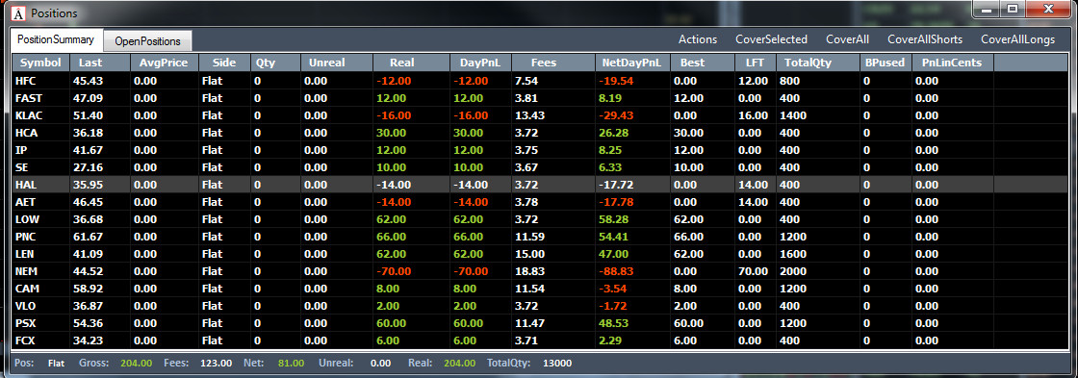
Task: Click PNC Real value 66.00
Action: point(391,237)
